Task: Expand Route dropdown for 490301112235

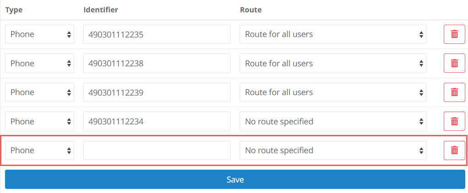Action: pyautogui.click(x=333, y=34)
